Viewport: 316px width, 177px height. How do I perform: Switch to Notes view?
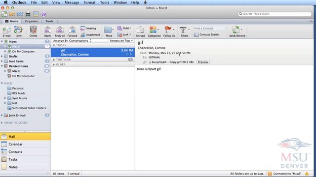25,167
